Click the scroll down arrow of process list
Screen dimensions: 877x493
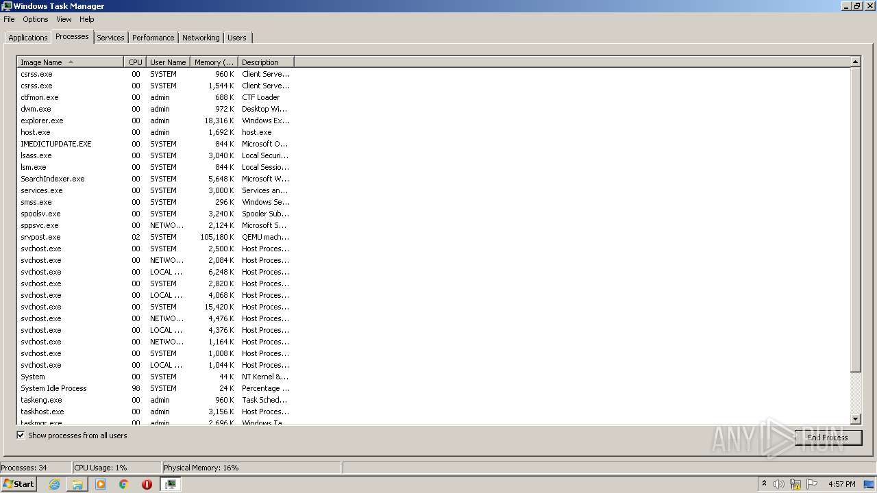click(855, 419)
